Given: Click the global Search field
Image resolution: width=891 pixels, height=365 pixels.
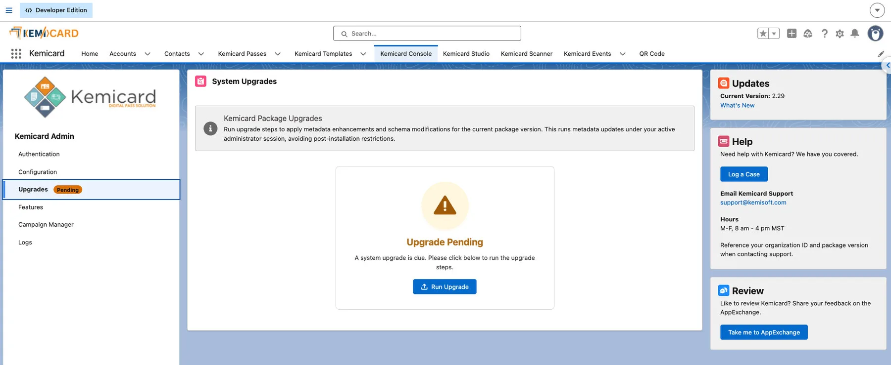Looking at the screenshot, I should click(x=427, y=34).
